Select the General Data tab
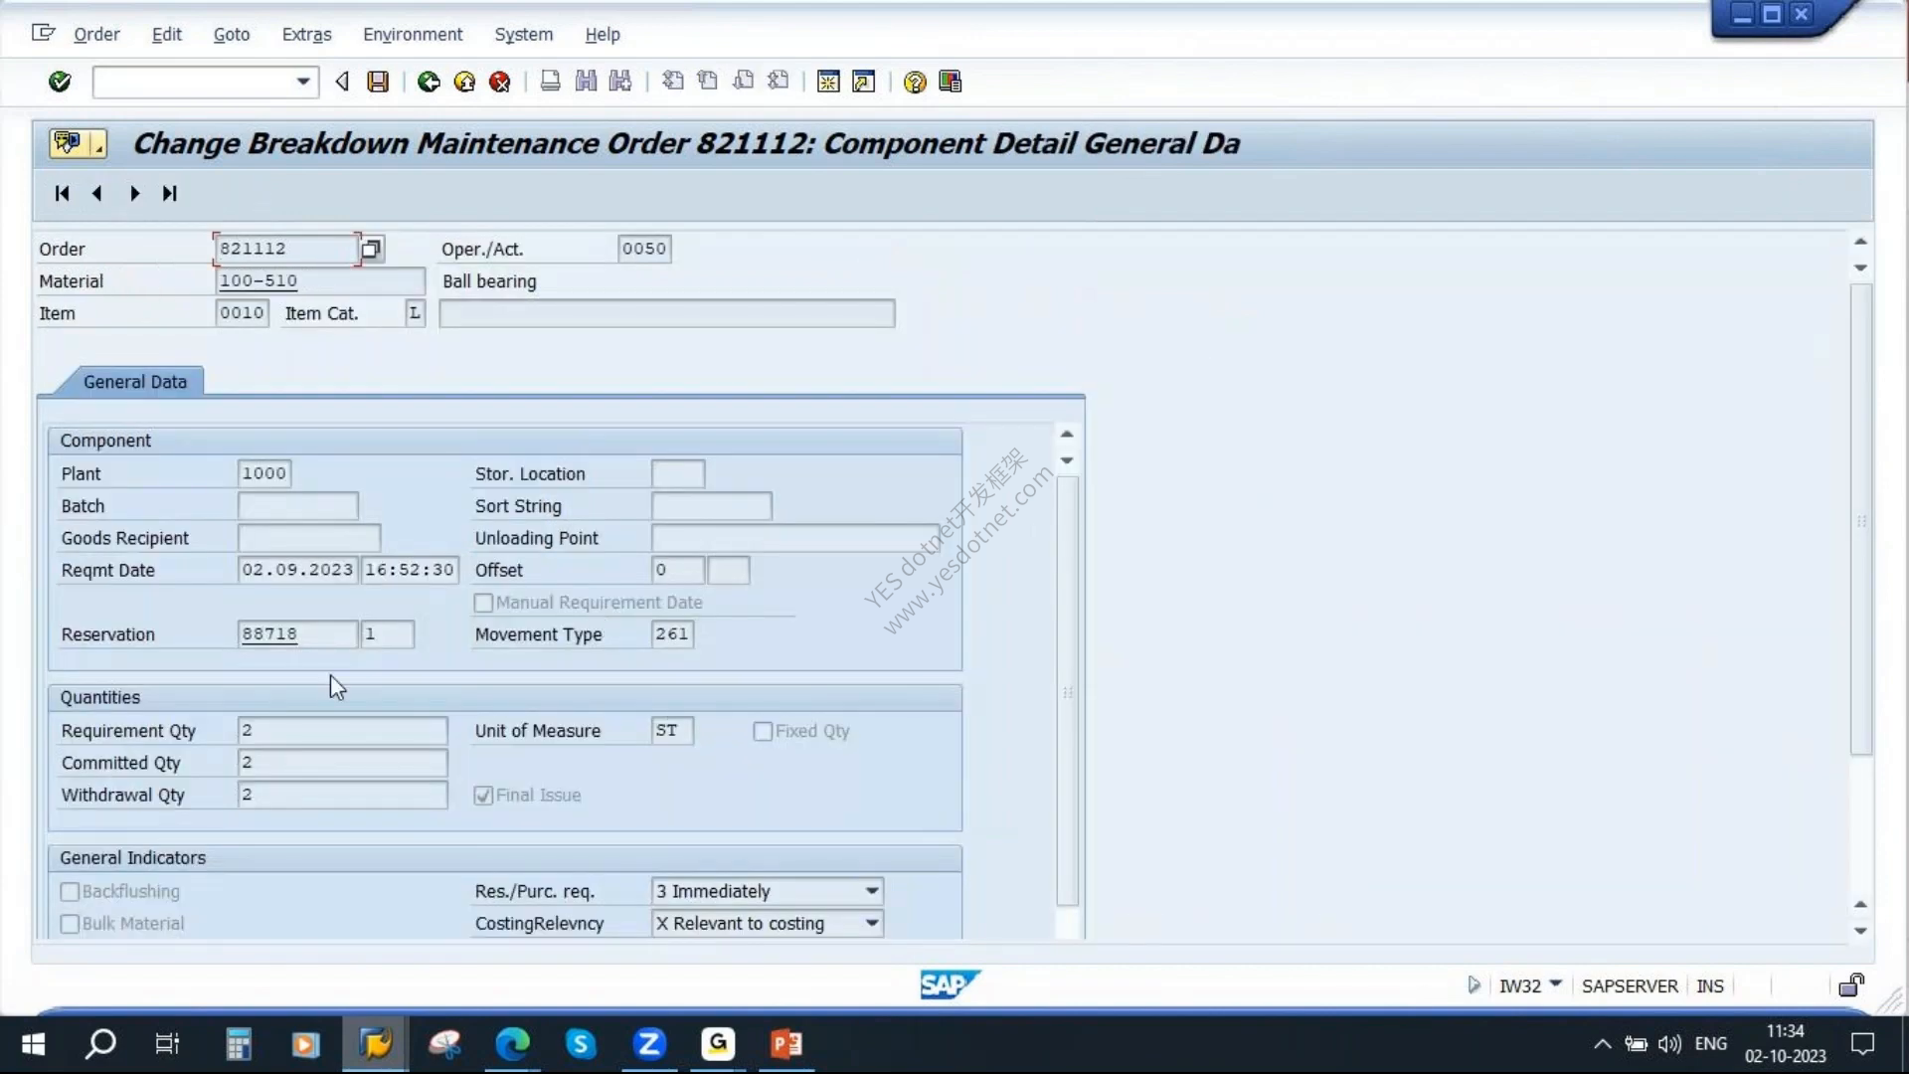This screenshot has width=1909, height=1074. 134,382
